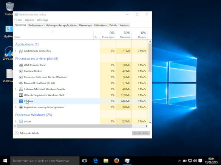
Task: Switch to the Utilisateurs tab
Action: coord(100,26)
